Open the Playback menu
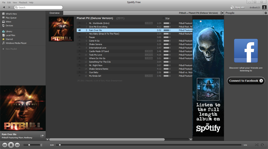Viewport: 268px width, 149px height. pos(23,3)
